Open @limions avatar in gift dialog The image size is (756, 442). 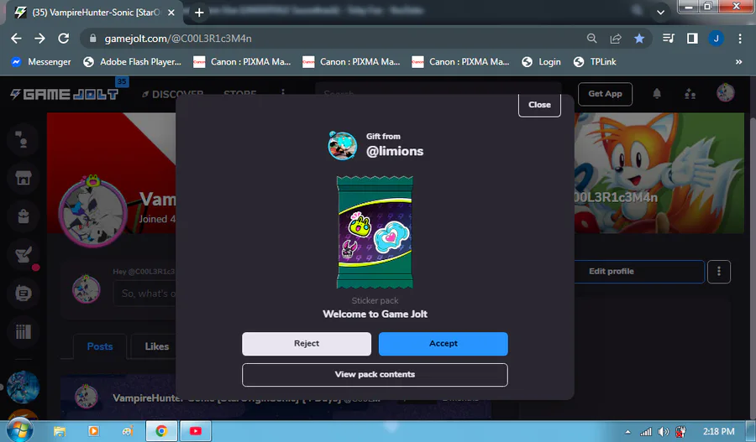343,145
